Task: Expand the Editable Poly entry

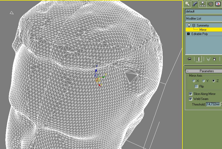Action: coord(188,34)
